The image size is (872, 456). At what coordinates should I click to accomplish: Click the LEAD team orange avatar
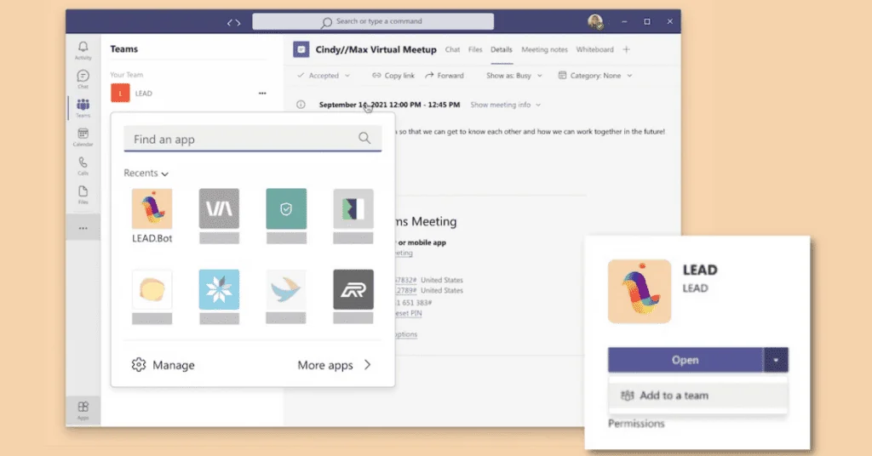pyautogui.click(x=120, y=93)
